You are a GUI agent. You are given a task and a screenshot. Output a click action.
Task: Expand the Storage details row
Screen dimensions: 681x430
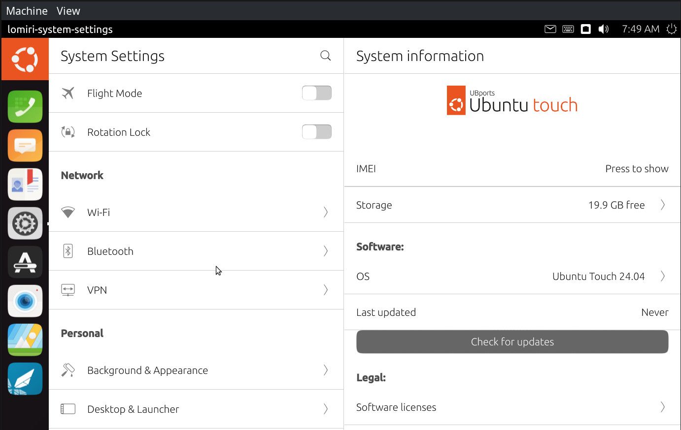pos(512,205)
